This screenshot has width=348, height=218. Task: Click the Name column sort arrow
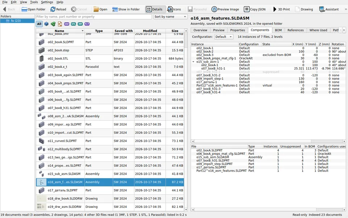[83, 31]
